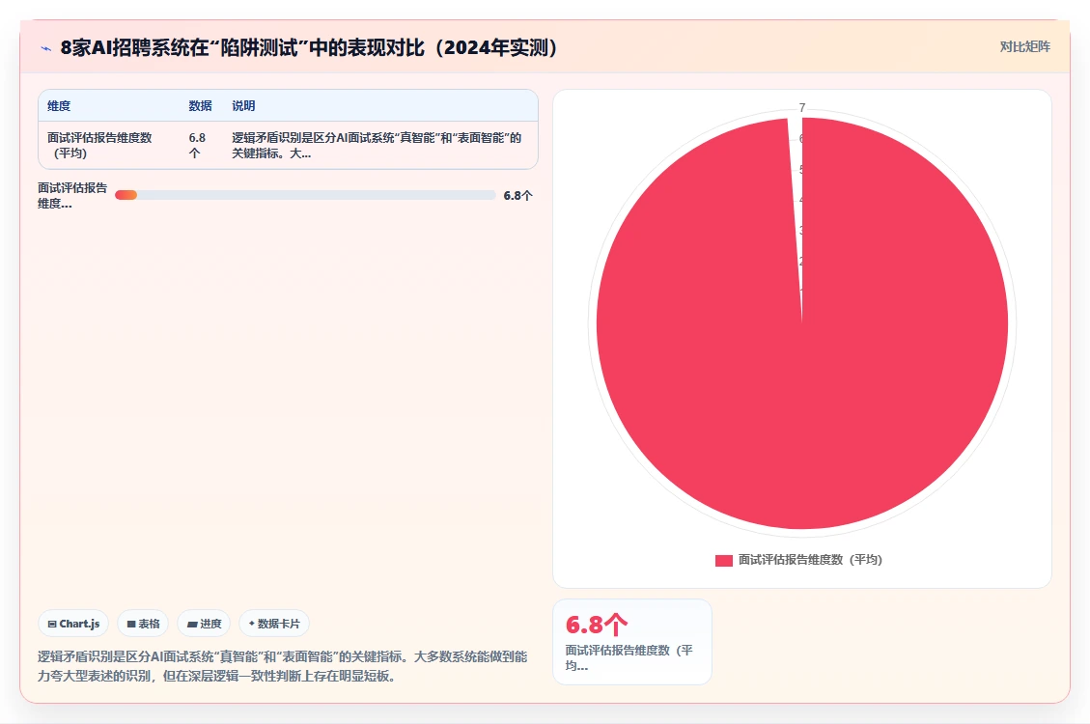Click the icon in the 表格 tag
Image resolution: width=1090 pixels, height=724 pixels.
[131, 624]
